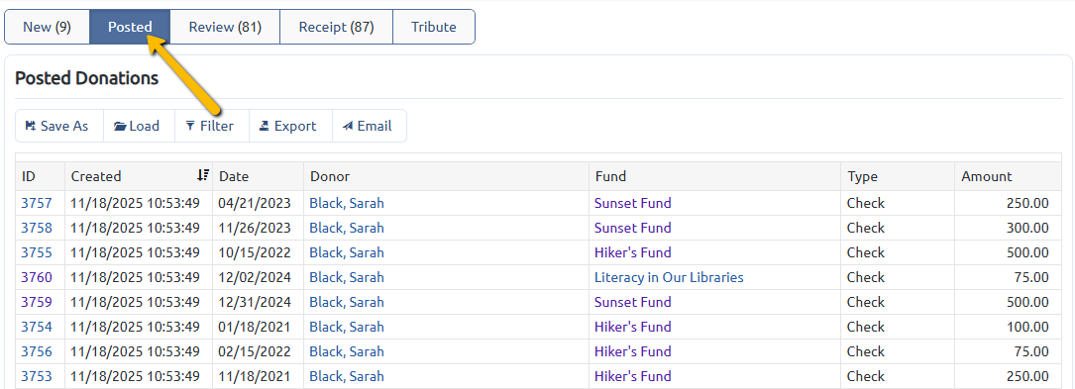This screenshot has height=389, width=1075.
Task: Click the date 10/15/2022
Action: click(255, 252)
